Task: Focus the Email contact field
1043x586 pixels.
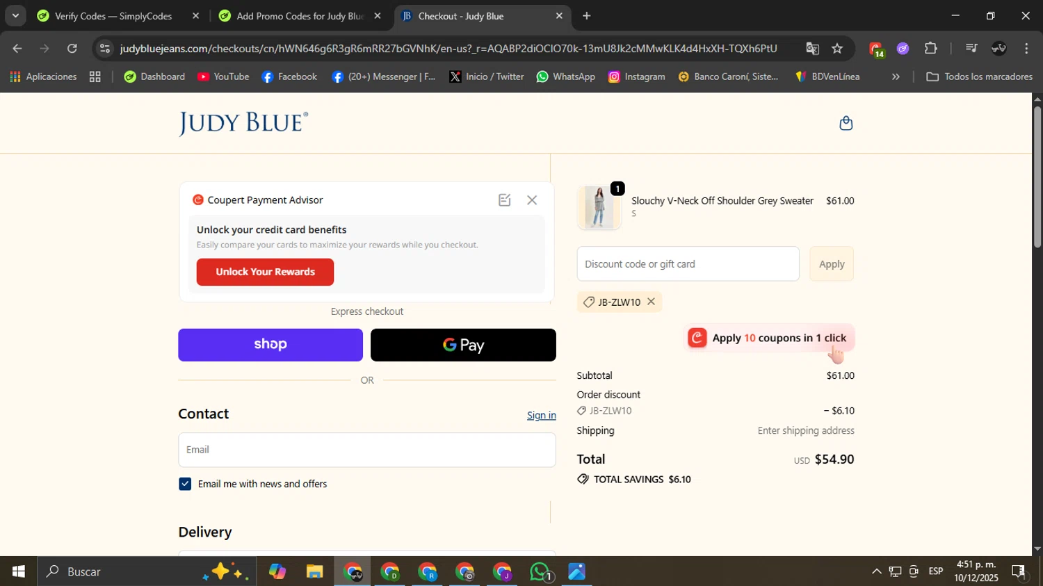Action: coord(367,450)
